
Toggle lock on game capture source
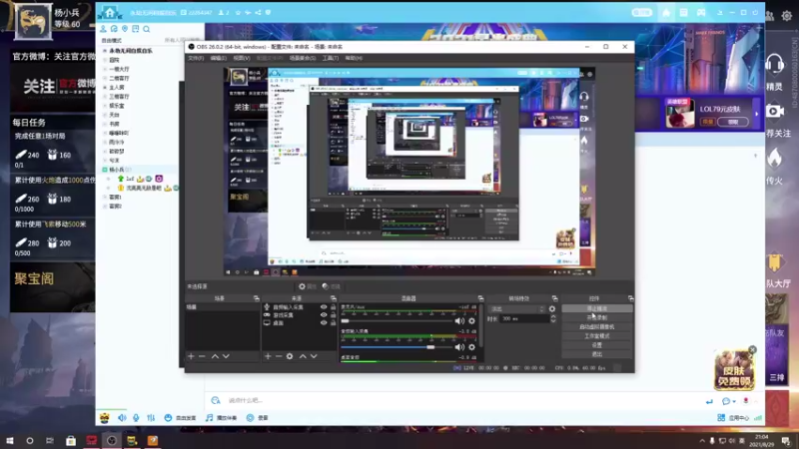tap(334, 315)
